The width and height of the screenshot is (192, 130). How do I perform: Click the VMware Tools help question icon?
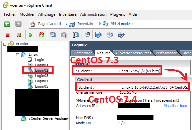(x=121, y=100)
